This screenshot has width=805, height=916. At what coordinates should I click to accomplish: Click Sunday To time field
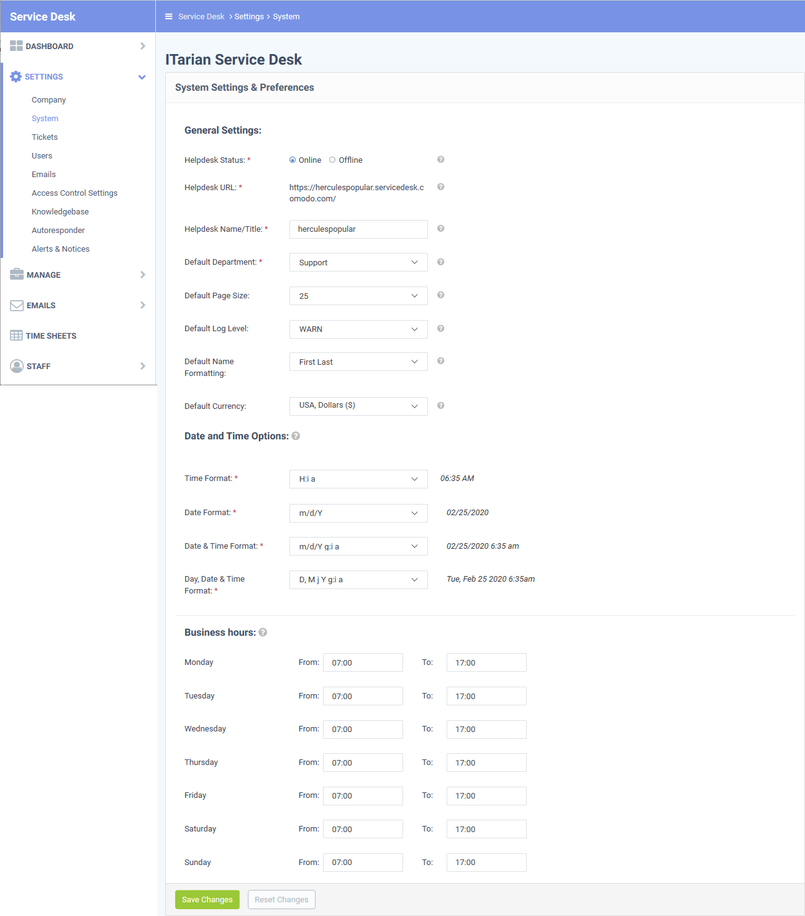pyautogui.click(x=486, y=863)
